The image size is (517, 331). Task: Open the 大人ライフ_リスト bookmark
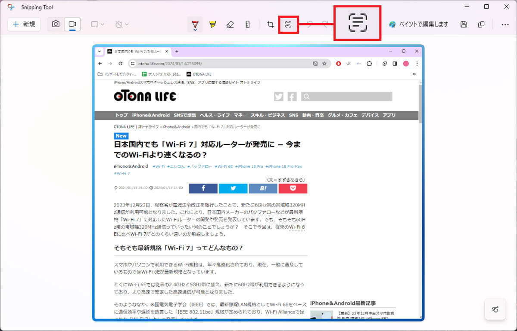pyautogui.click(x=162, y=74)
